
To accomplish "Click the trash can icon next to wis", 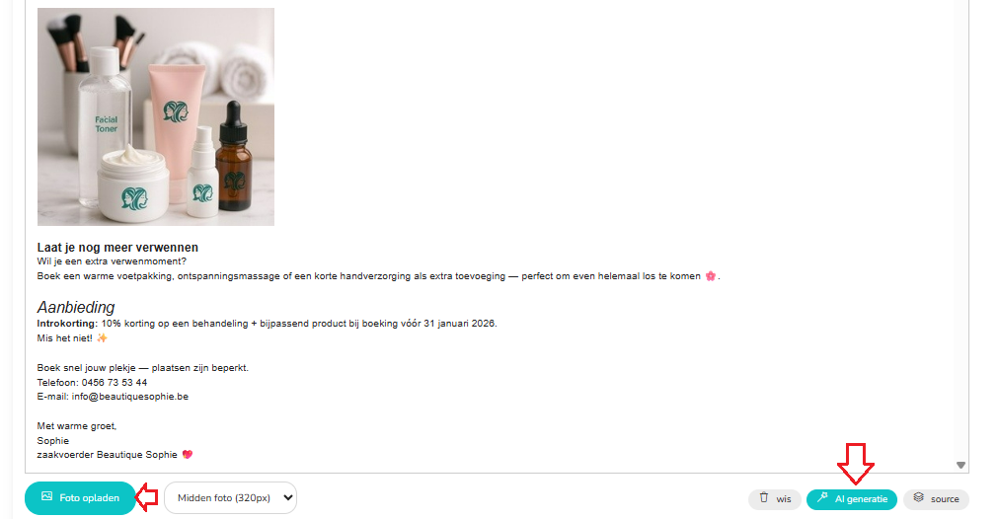I will point(764,498).
